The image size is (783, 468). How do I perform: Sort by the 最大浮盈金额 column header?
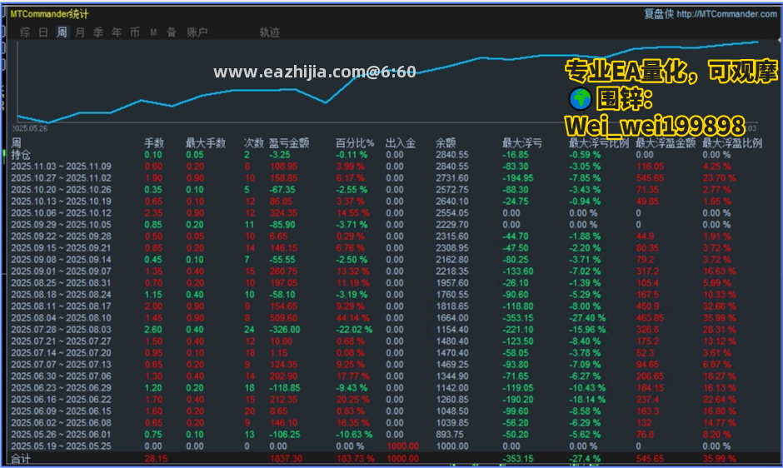click(666, 143)
